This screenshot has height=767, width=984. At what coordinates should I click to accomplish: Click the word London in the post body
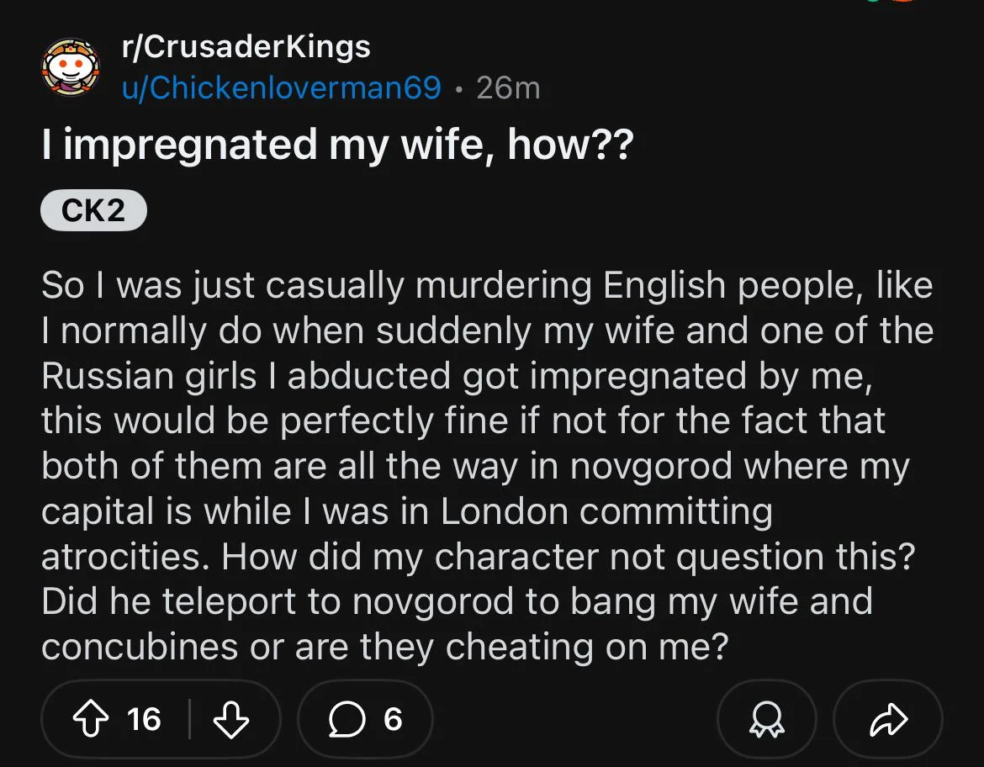(505, 511)
